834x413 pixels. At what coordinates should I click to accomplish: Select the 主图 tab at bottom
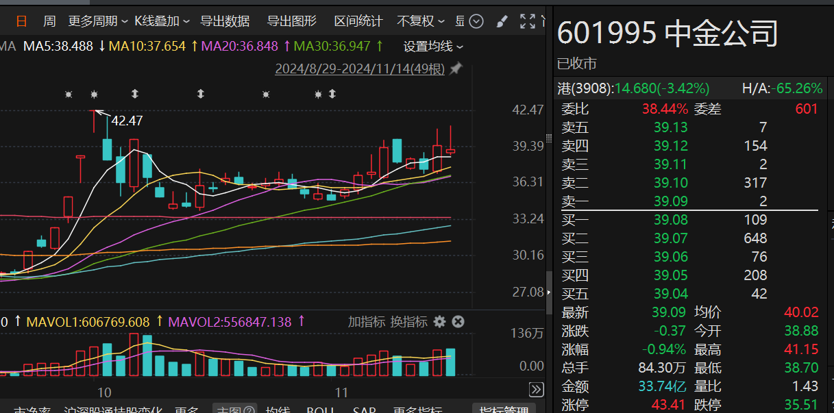click(234, 409)
